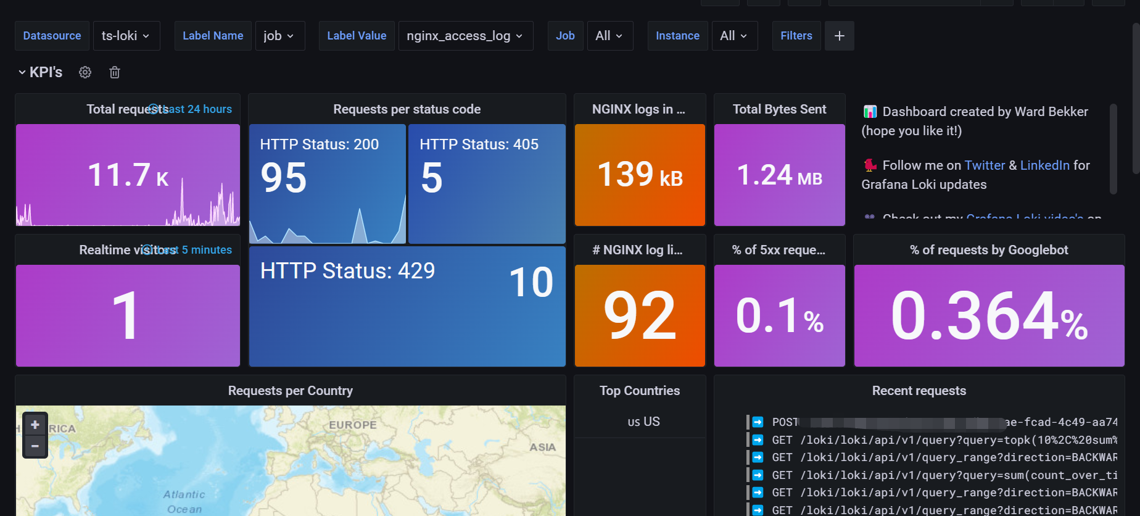Screen dimensions: 1140x516
Task: Click % of requests by Googlebot title
Action: pyautogui.click(x=989, y=250)
